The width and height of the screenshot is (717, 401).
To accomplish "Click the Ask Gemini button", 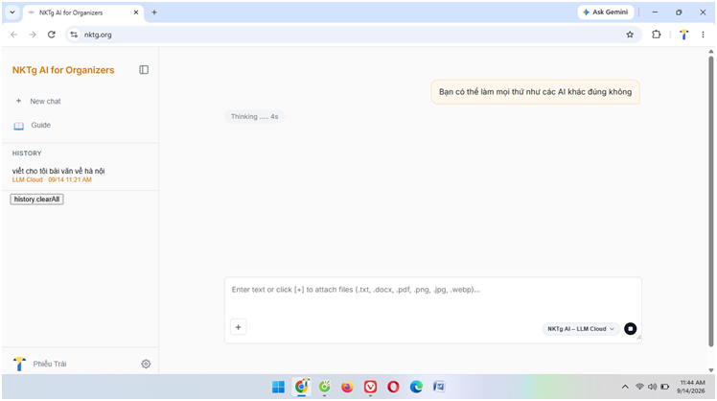I will pos(606,12).
